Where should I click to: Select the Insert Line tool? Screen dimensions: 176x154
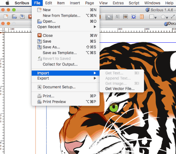click(173, 17)
